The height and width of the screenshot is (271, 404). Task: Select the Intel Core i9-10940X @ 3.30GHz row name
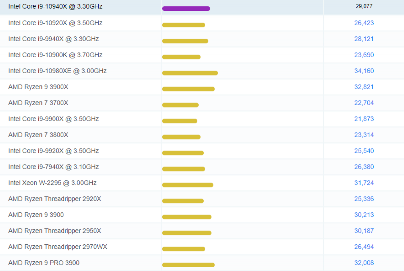56,6
